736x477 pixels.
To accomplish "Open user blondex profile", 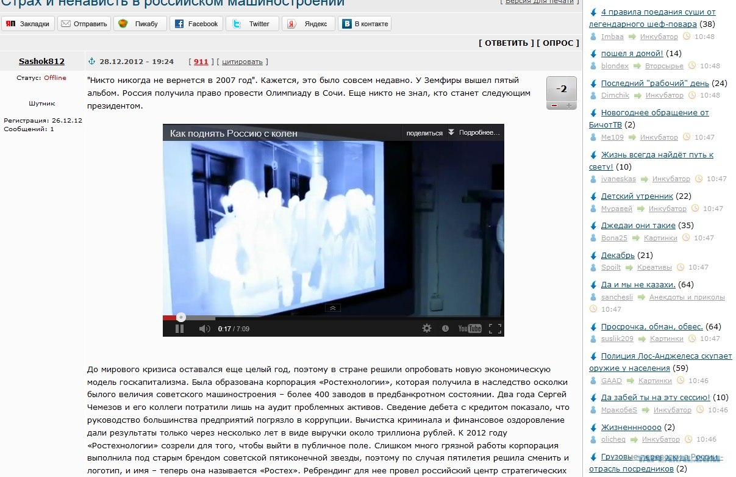I will 615,66.
